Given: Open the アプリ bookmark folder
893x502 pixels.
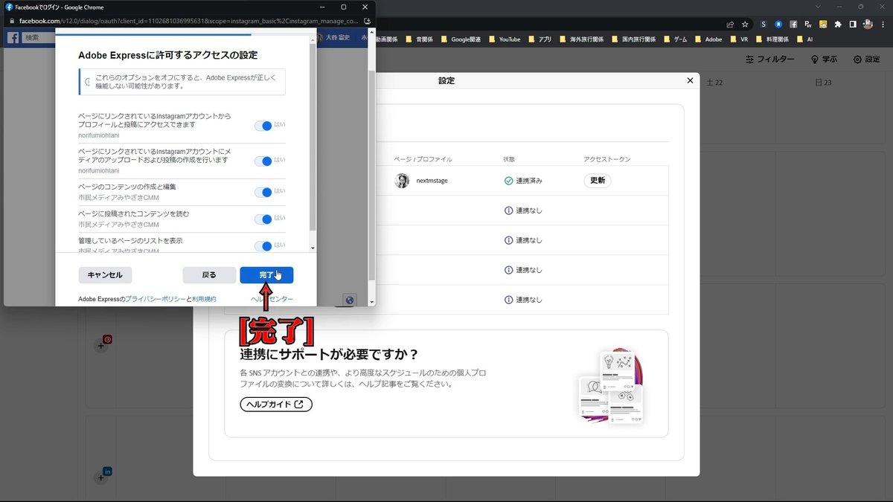Looking at the screenshot, I should pyautogui.click(x=540, y=39).
